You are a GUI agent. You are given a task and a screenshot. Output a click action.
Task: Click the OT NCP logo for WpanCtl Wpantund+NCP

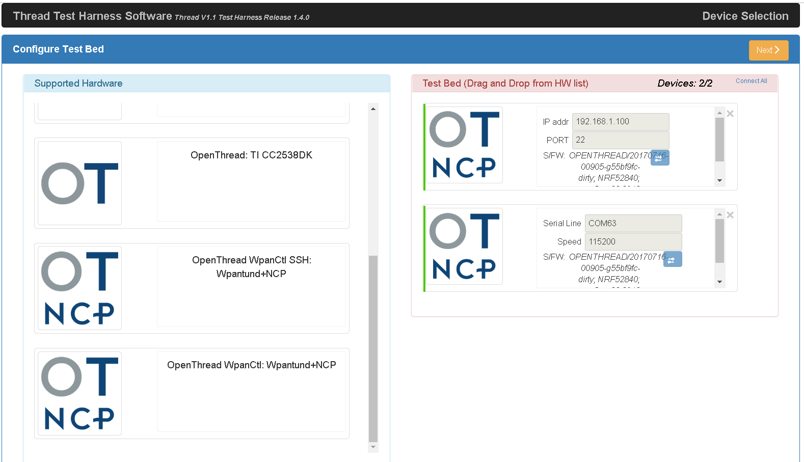pyautogui.click(x=79, y=393)
